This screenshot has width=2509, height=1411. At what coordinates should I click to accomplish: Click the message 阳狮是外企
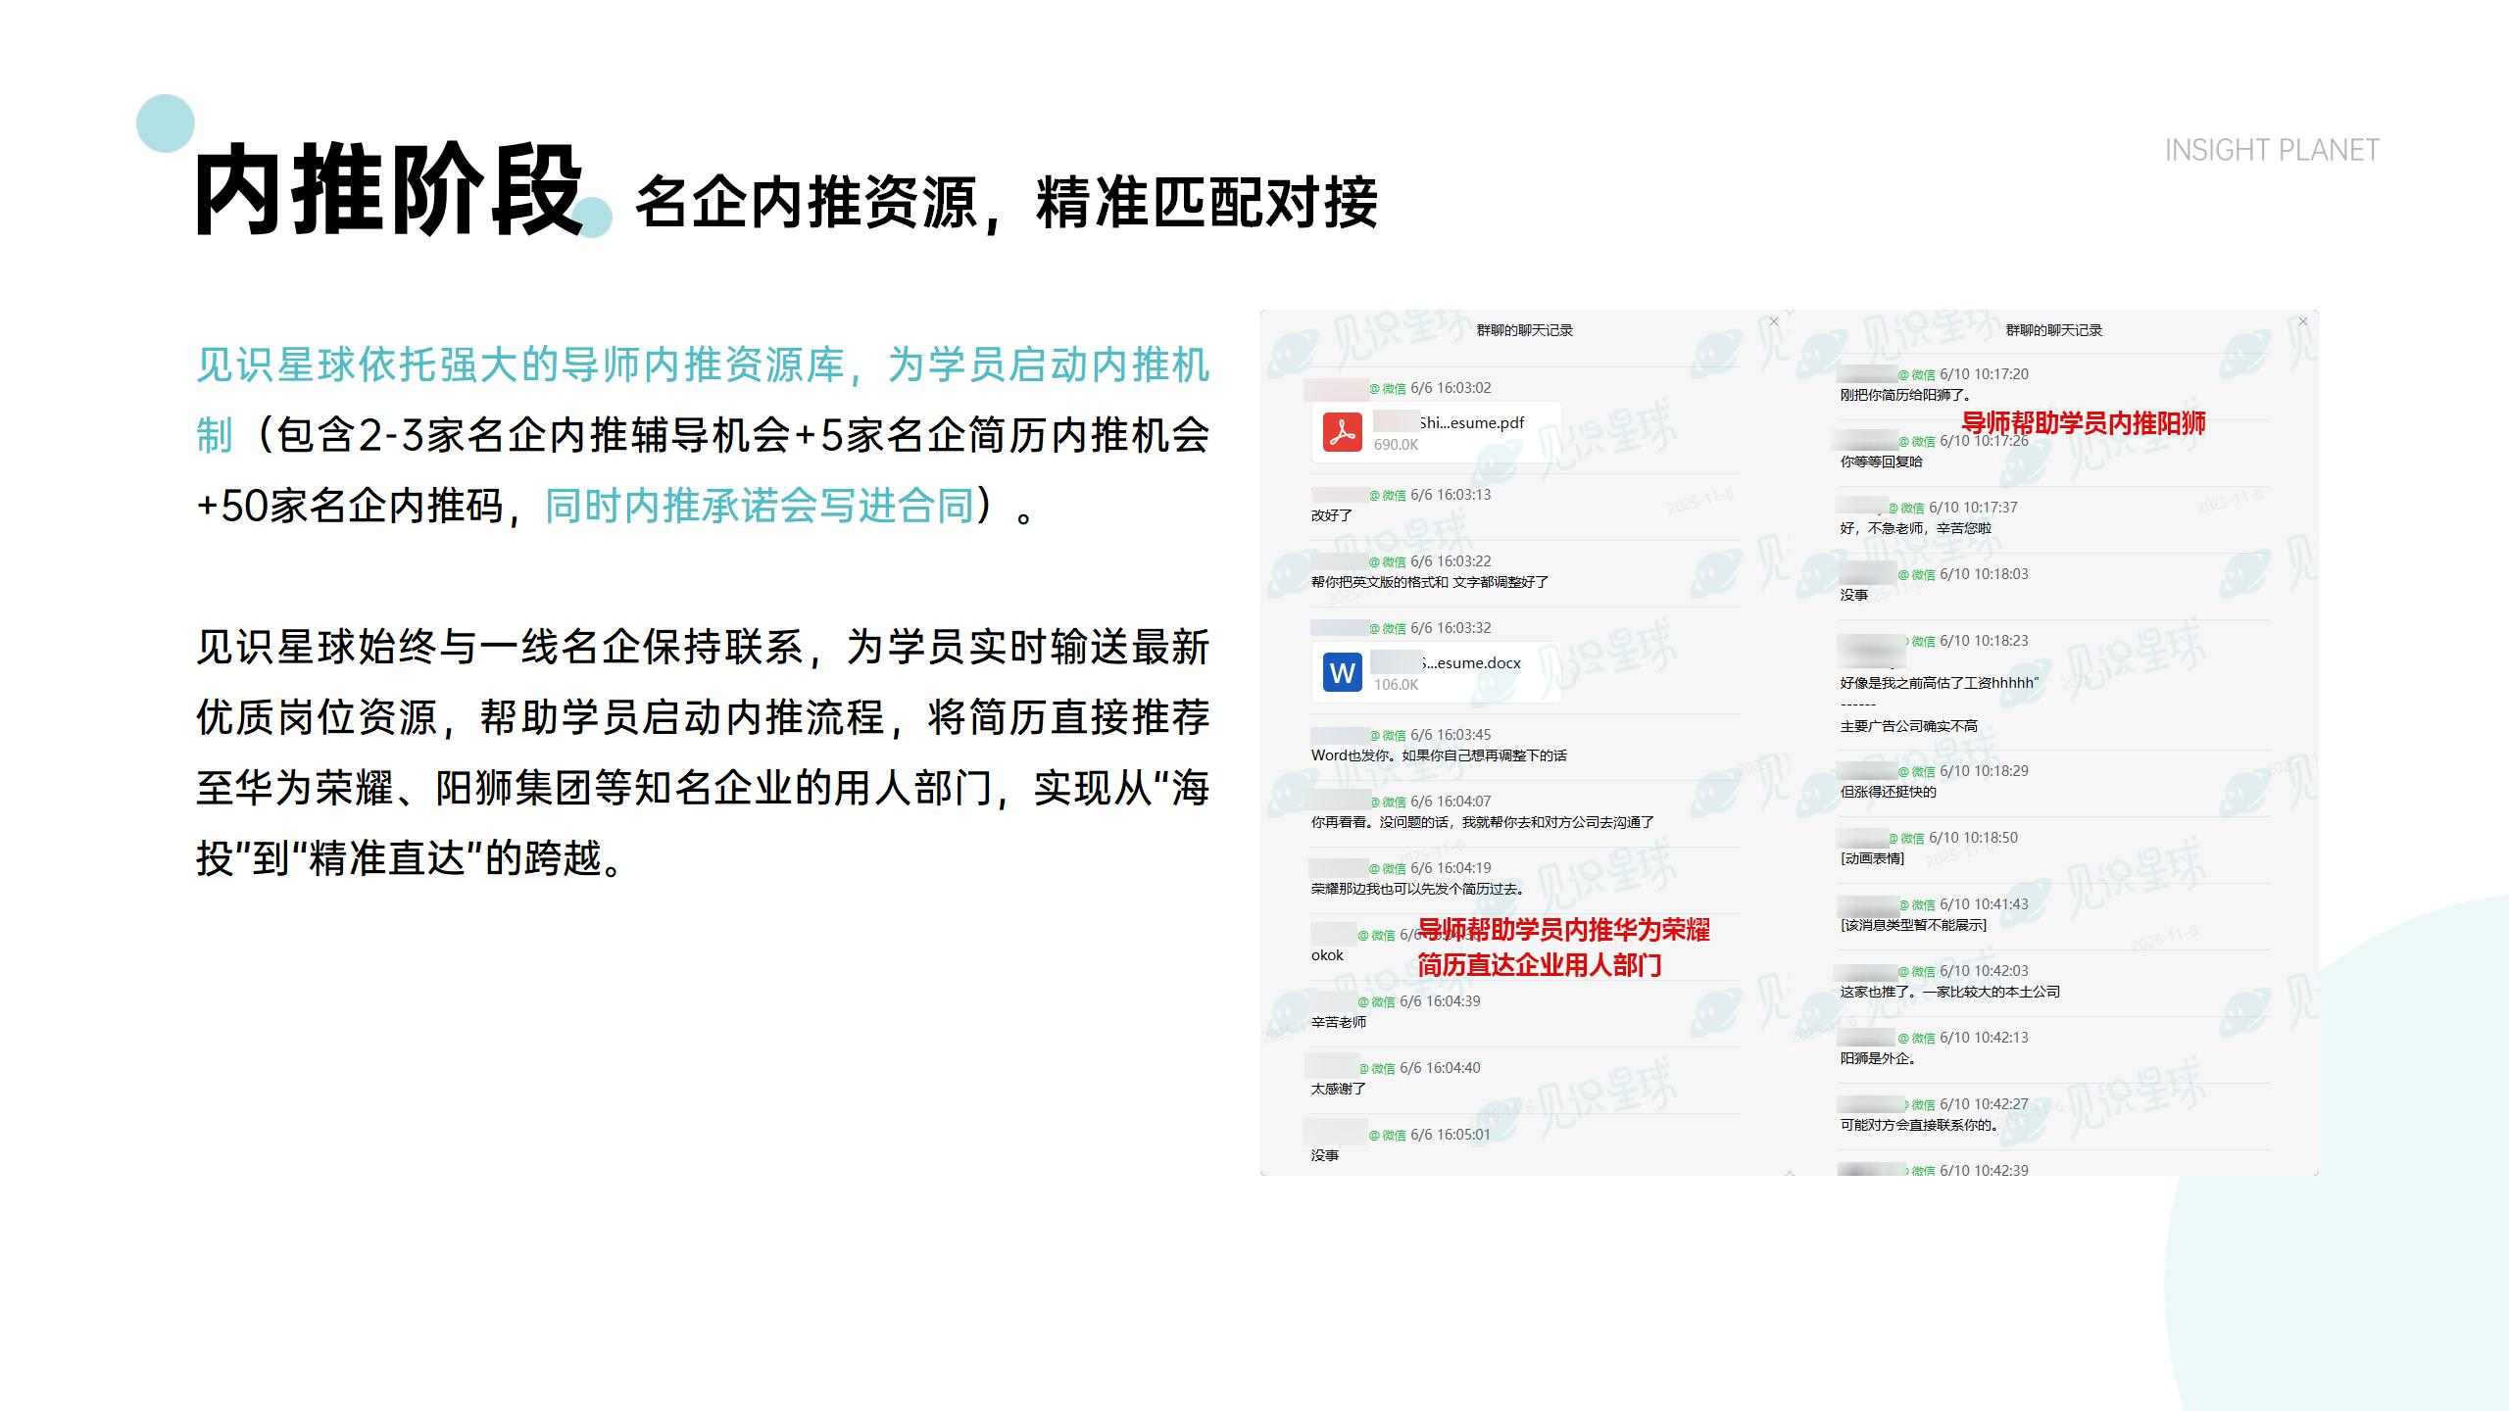(1878, 1058)
